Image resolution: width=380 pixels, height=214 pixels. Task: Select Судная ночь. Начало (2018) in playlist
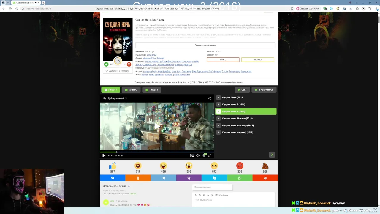(x=246, y=118)
